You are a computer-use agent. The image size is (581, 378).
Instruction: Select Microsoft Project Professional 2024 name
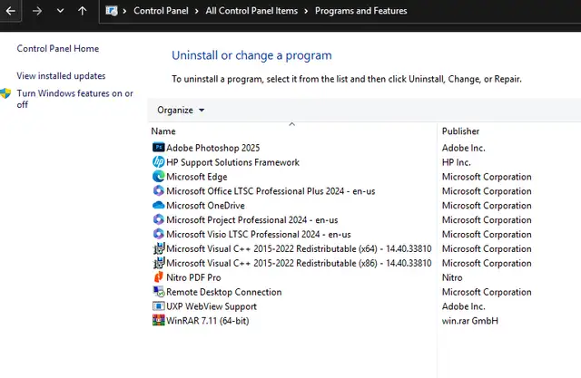(252, 220)
